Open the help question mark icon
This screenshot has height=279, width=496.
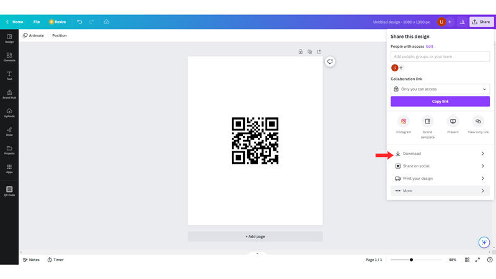coord(490,260)
